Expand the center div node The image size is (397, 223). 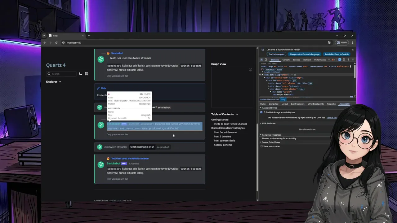(268, 86)
